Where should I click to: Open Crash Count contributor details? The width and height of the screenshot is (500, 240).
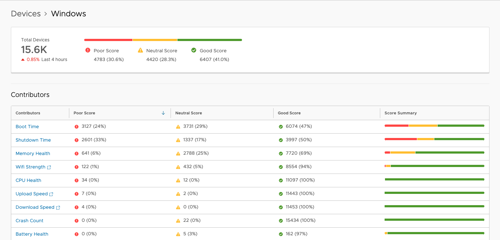[29, 221]
